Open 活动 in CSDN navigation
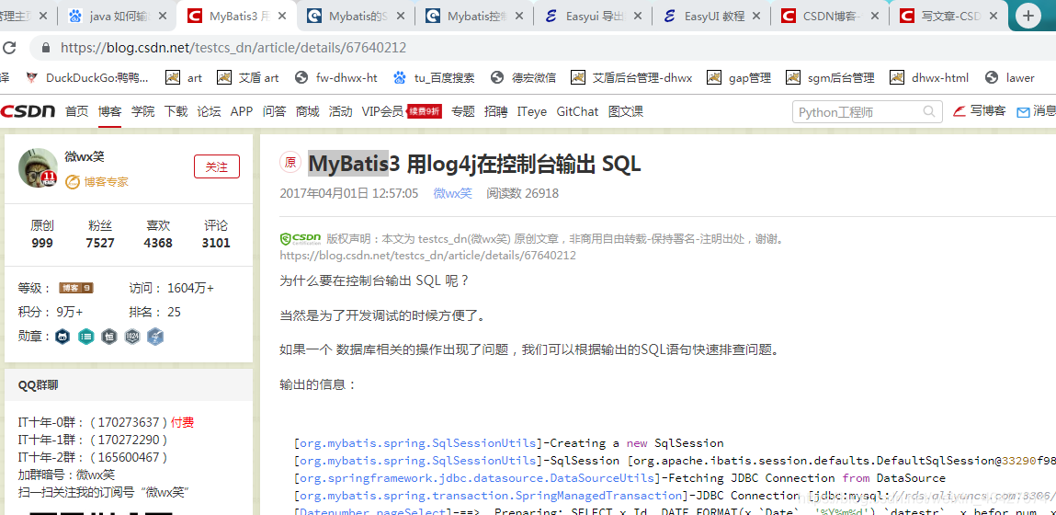 (x=340, y=112)
